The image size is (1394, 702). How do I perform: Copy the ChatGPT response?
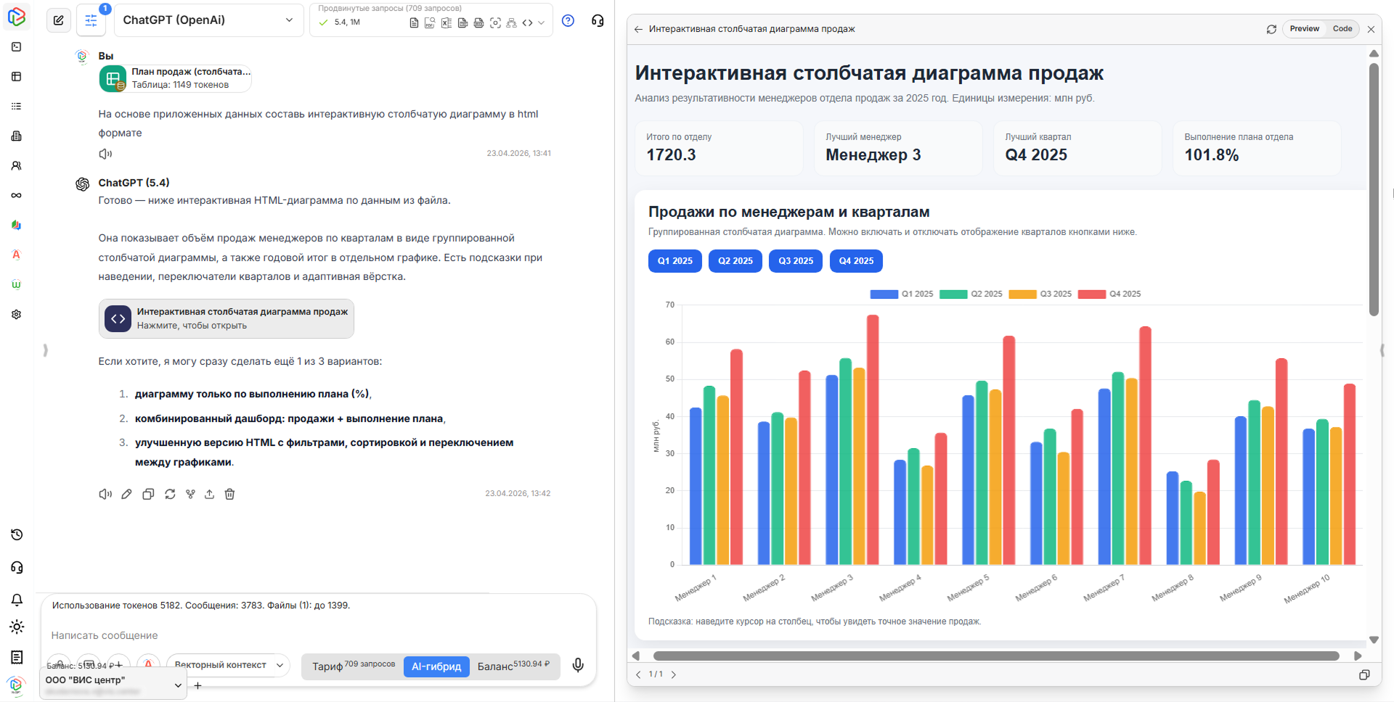[x=148, y=494]
